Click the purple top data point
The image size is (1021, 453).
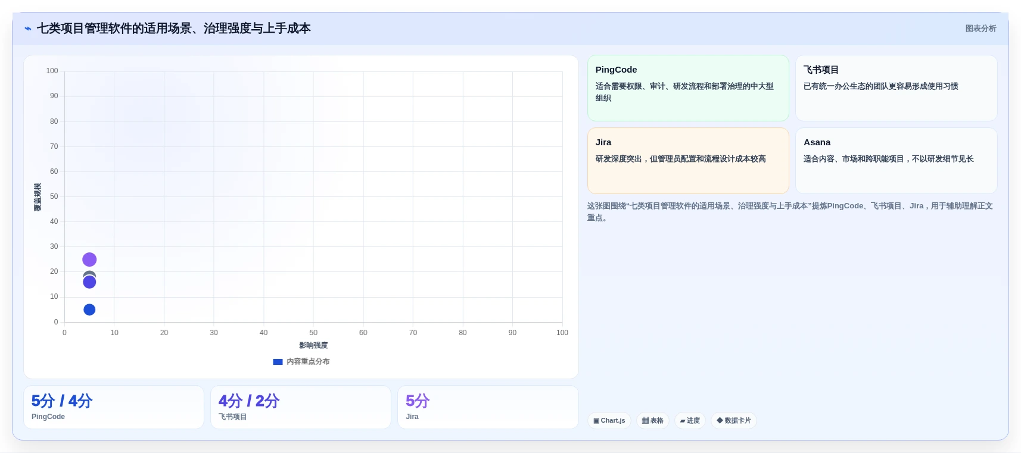pos(89,260)
